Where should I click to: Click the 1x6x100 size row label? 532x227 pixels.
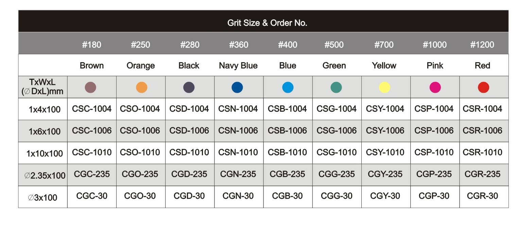coord(45,131)
